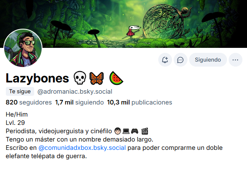Open chat with the message bubble icon
Viewport: 247px width, 169px height.
180,60
